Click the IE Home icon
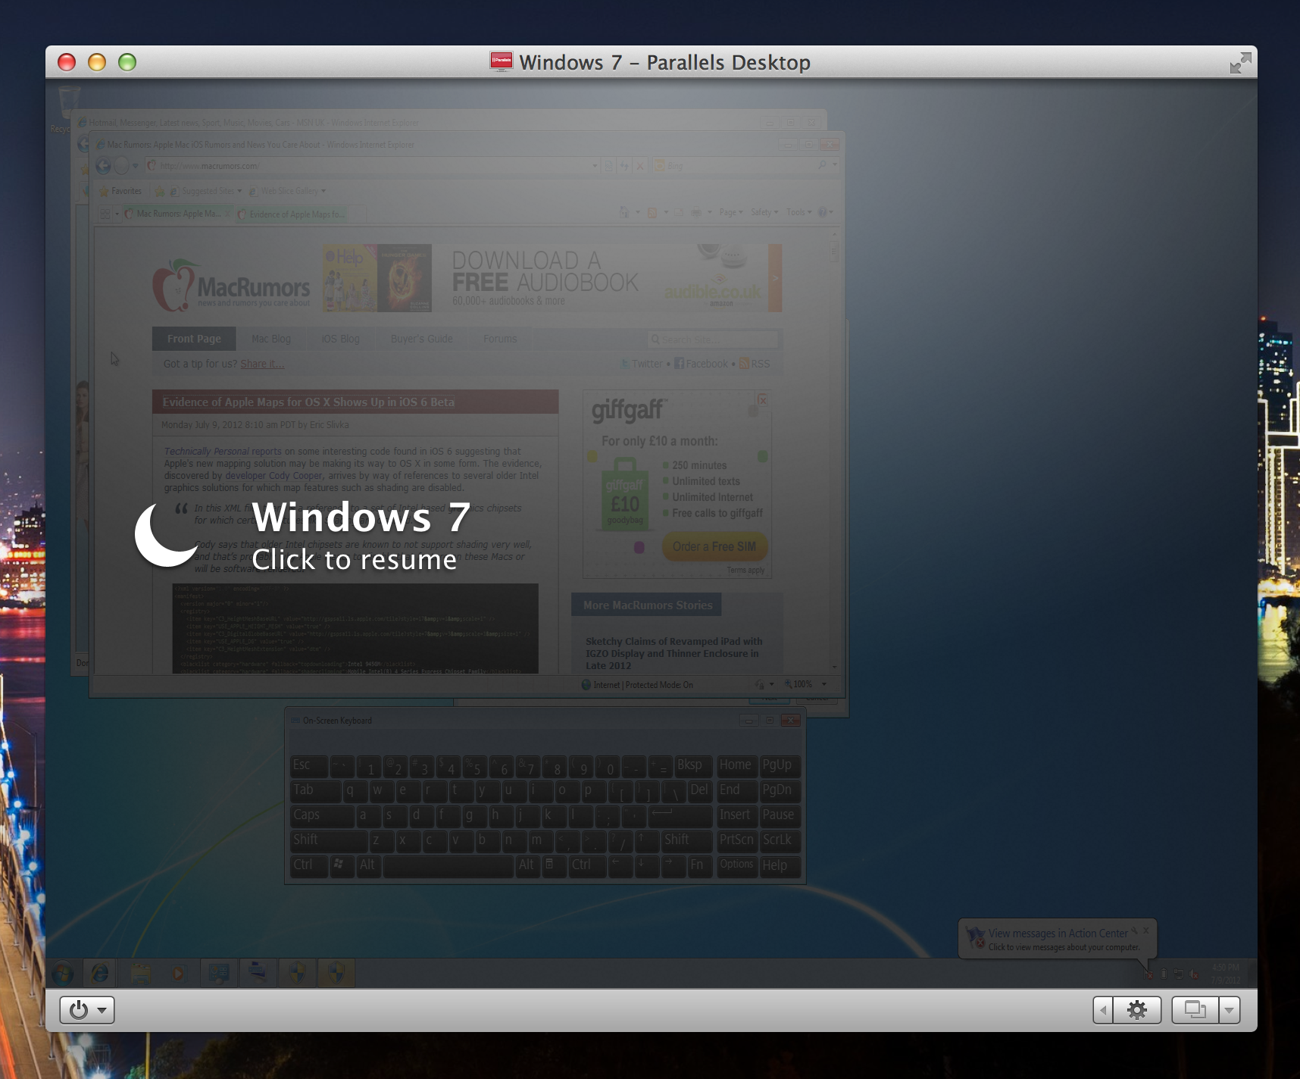The height and width of the screenshot is (1079, 1300). click(624, 212)
